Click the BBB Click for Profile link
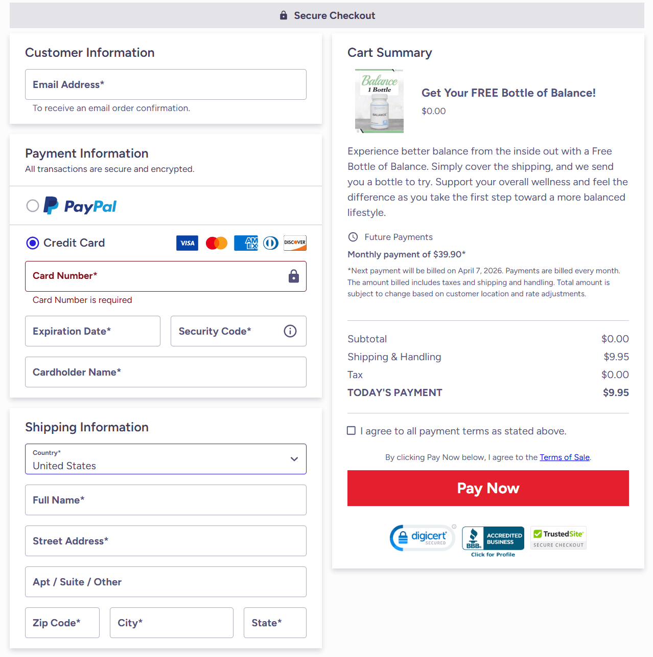Screen dimensions: 653x657 (493, 554)
